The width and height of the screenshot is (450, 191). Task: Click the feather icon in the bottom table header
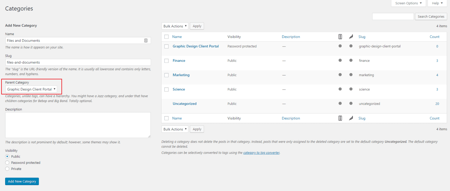click(x=351, y=118)
